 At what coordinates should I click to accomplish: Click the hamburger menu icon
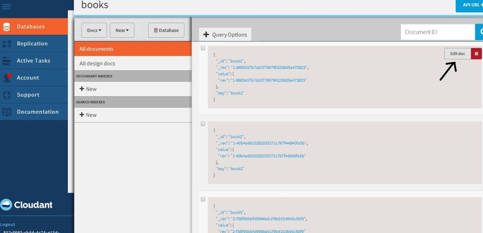pyautogui.click(x=7, y=7)
